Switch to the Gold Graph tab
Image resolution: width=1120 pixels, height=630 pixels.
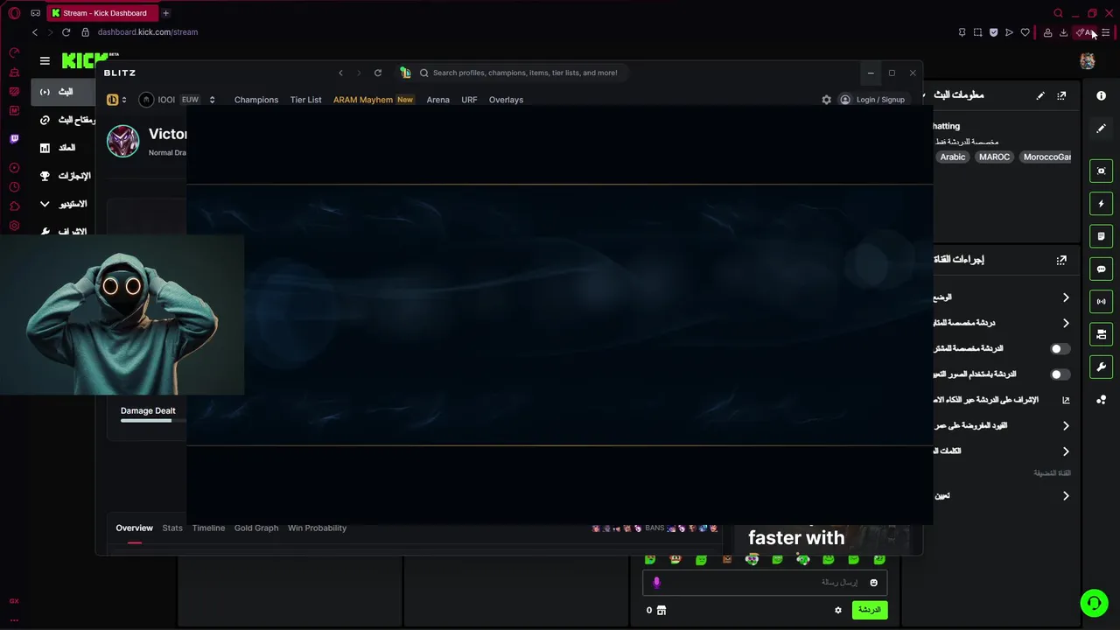tap(256, 528)
